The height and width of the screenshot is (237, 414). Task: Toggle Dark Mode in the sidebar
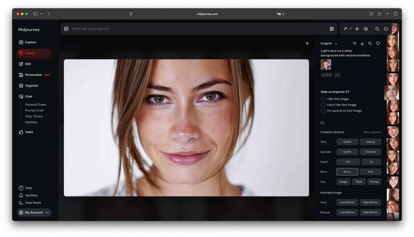pos(30,203)
